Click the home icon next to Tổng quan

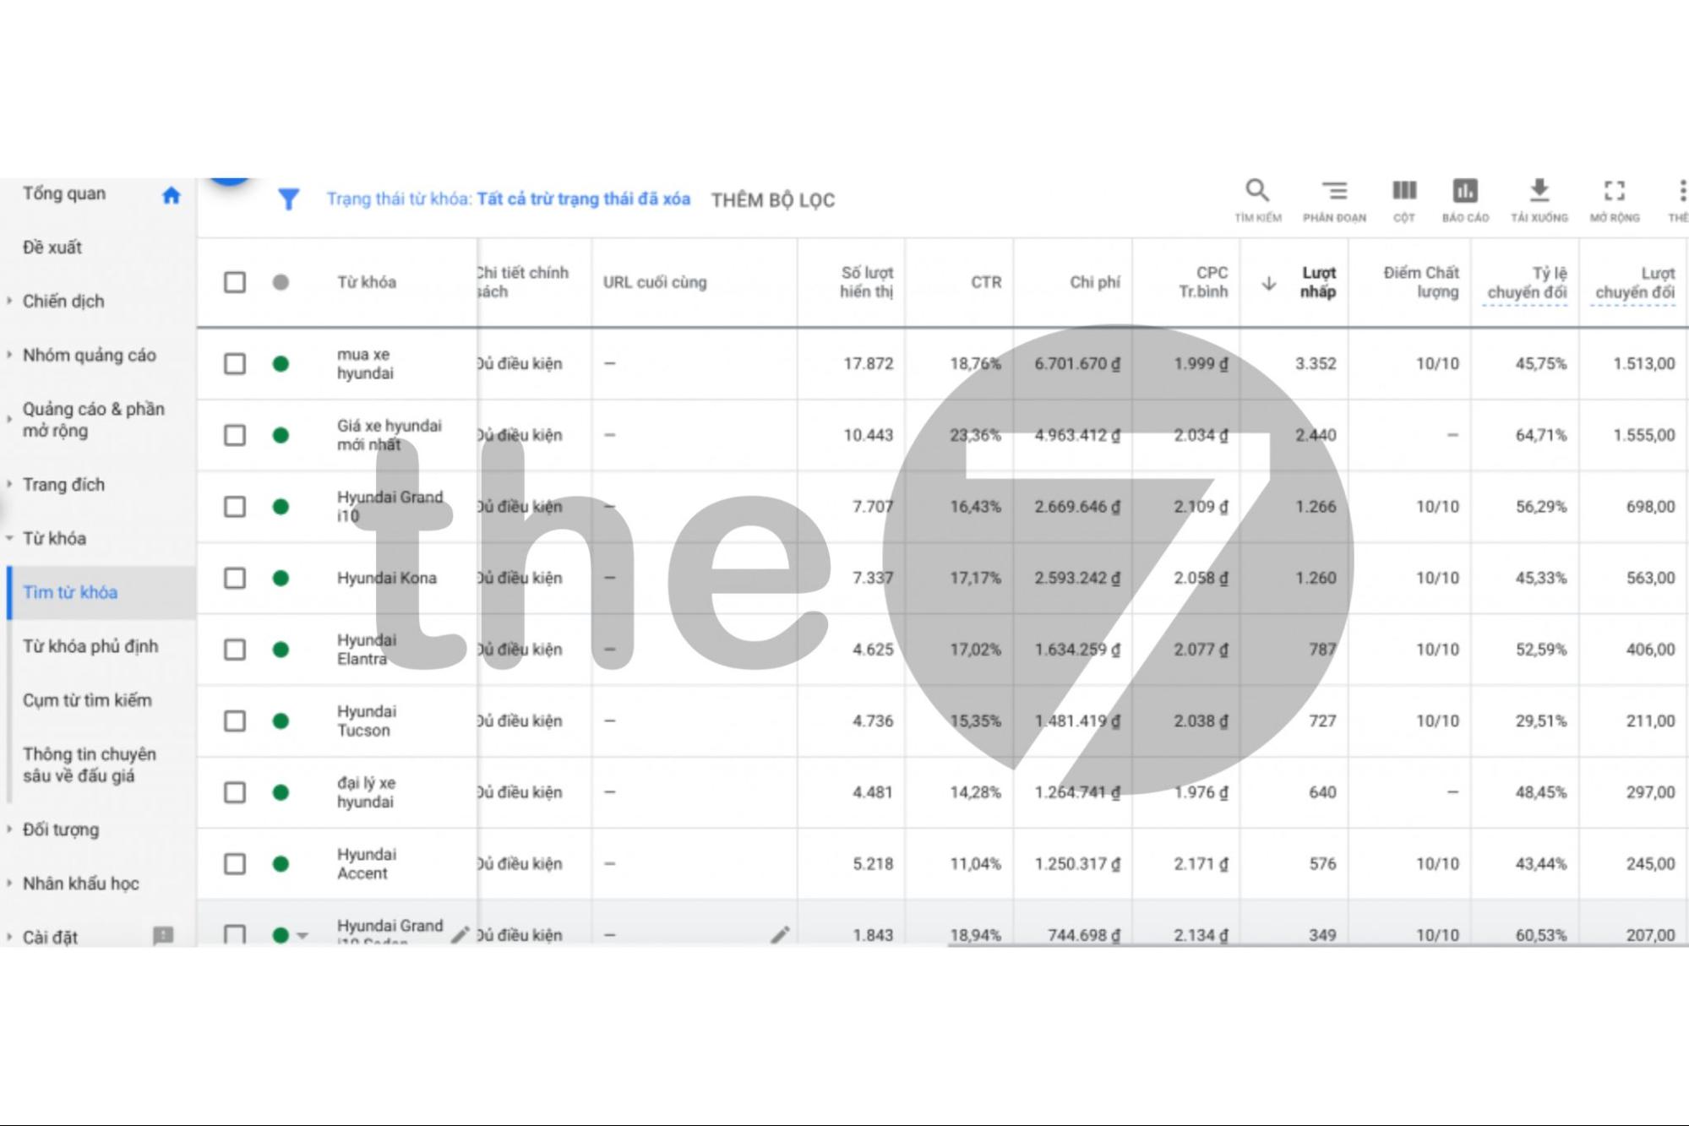172,195
